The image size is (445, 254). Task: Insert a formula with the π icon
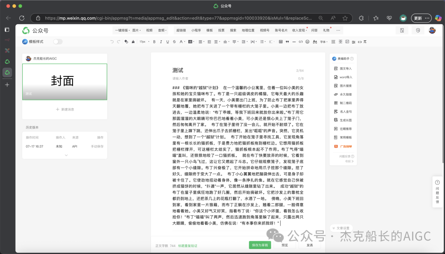[365, 42]
